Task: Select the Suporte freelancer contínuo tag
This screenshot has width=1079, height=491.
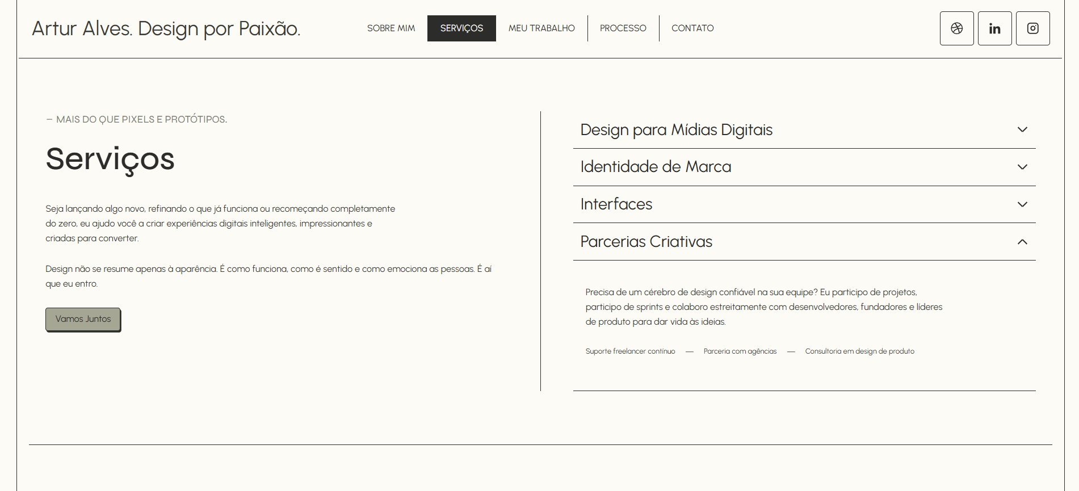Action: [x=630, y=351]
